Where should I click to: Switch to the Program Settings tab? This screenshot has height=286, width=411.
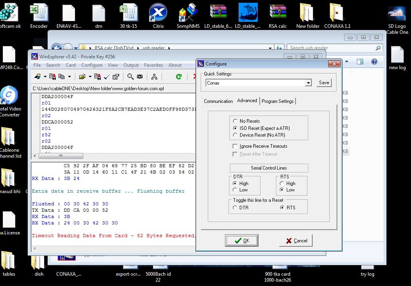[x=278, y=101]
